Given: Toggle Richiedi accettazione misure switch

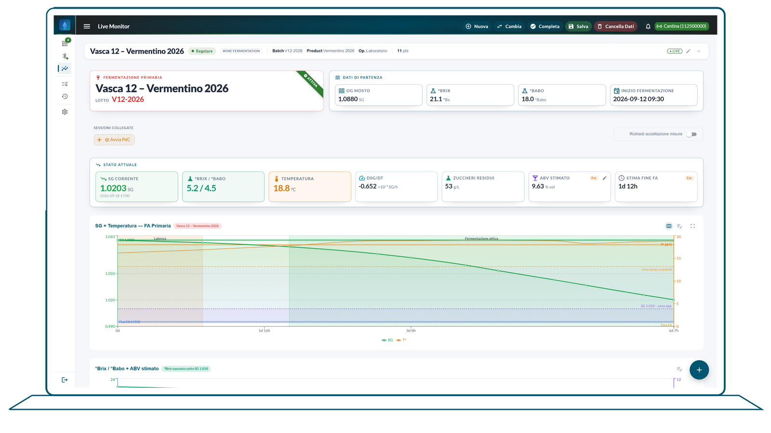Looking at the screenshot, I should [x=692, y=134].
